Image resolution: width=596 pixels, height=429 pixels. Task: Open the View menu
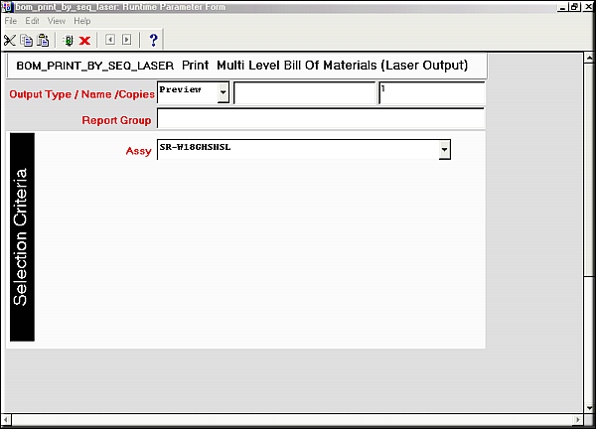click(57, 21)
